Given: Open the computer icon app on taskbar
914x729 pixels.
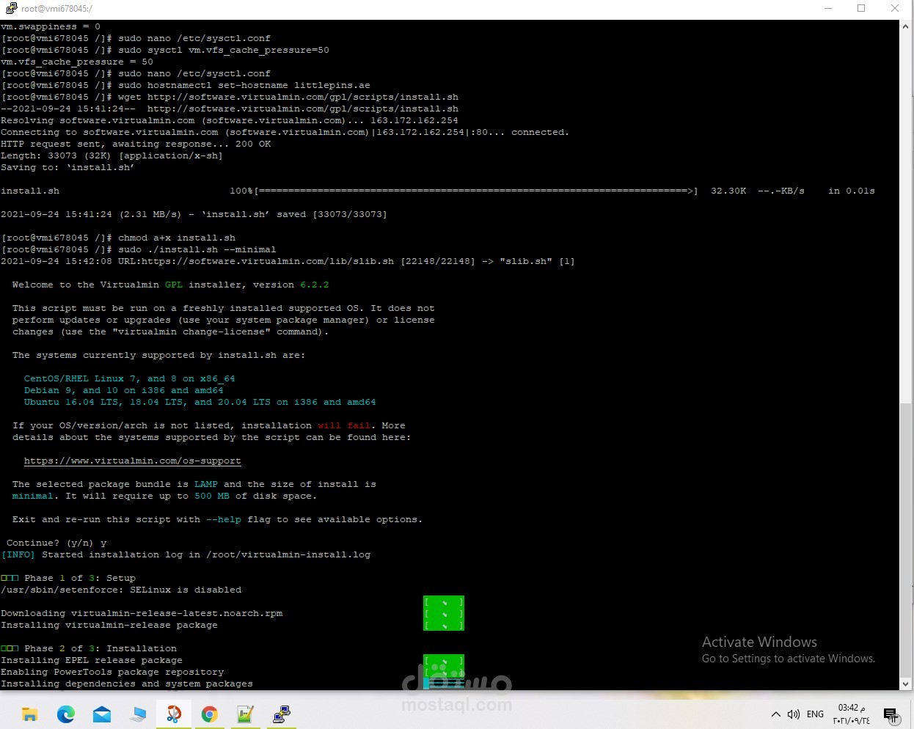Looking at the screenshot, I should [138, 714].
